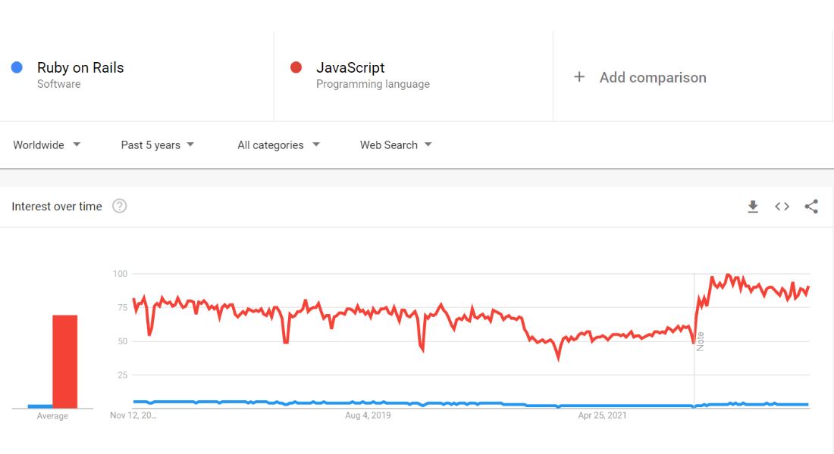Click the Aug 4, 2019 axis label
The height and width of the screenshot is (454, 834).
368,415
